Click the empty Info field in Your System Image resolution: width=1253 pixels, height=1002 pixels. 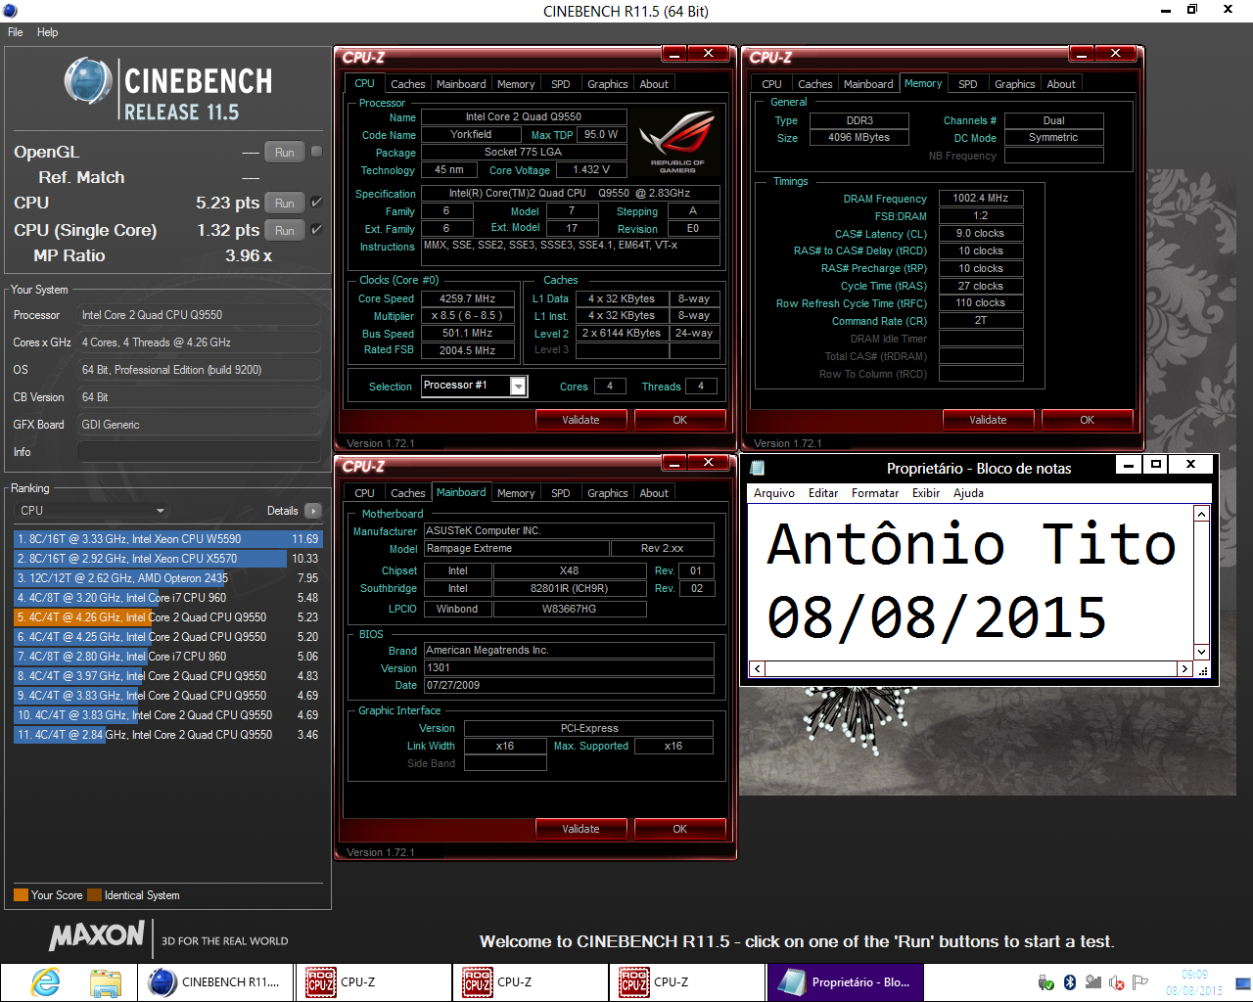pos(199,452)
